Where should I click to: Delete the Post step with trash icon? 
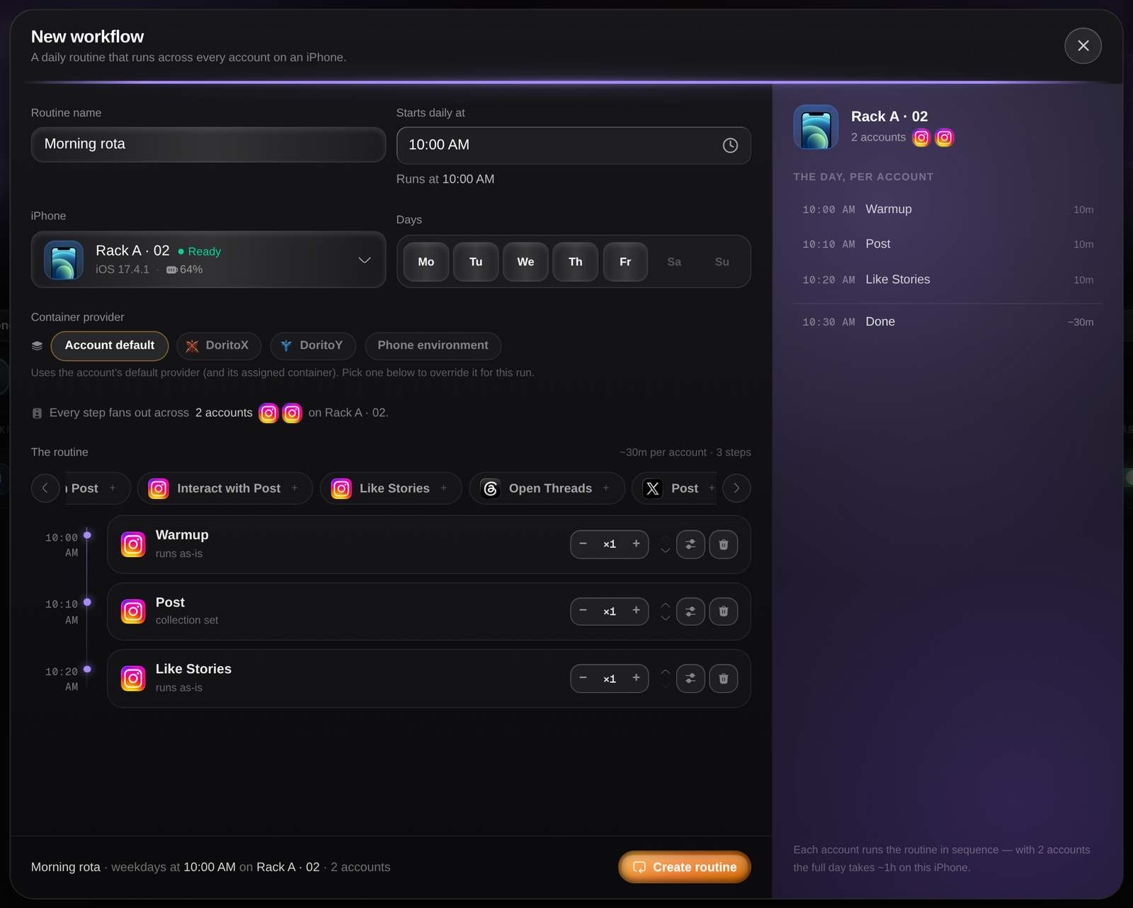tap(724, 611)
